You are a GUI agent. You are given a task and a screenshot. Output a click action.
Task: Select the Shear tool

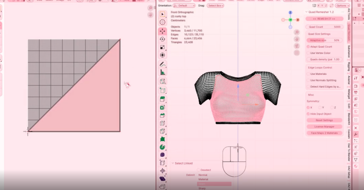163,179
